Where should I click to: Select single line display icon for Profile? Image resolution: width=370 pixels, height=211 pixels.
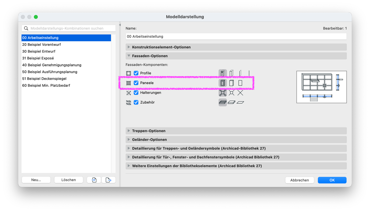[x=249, y=73]
